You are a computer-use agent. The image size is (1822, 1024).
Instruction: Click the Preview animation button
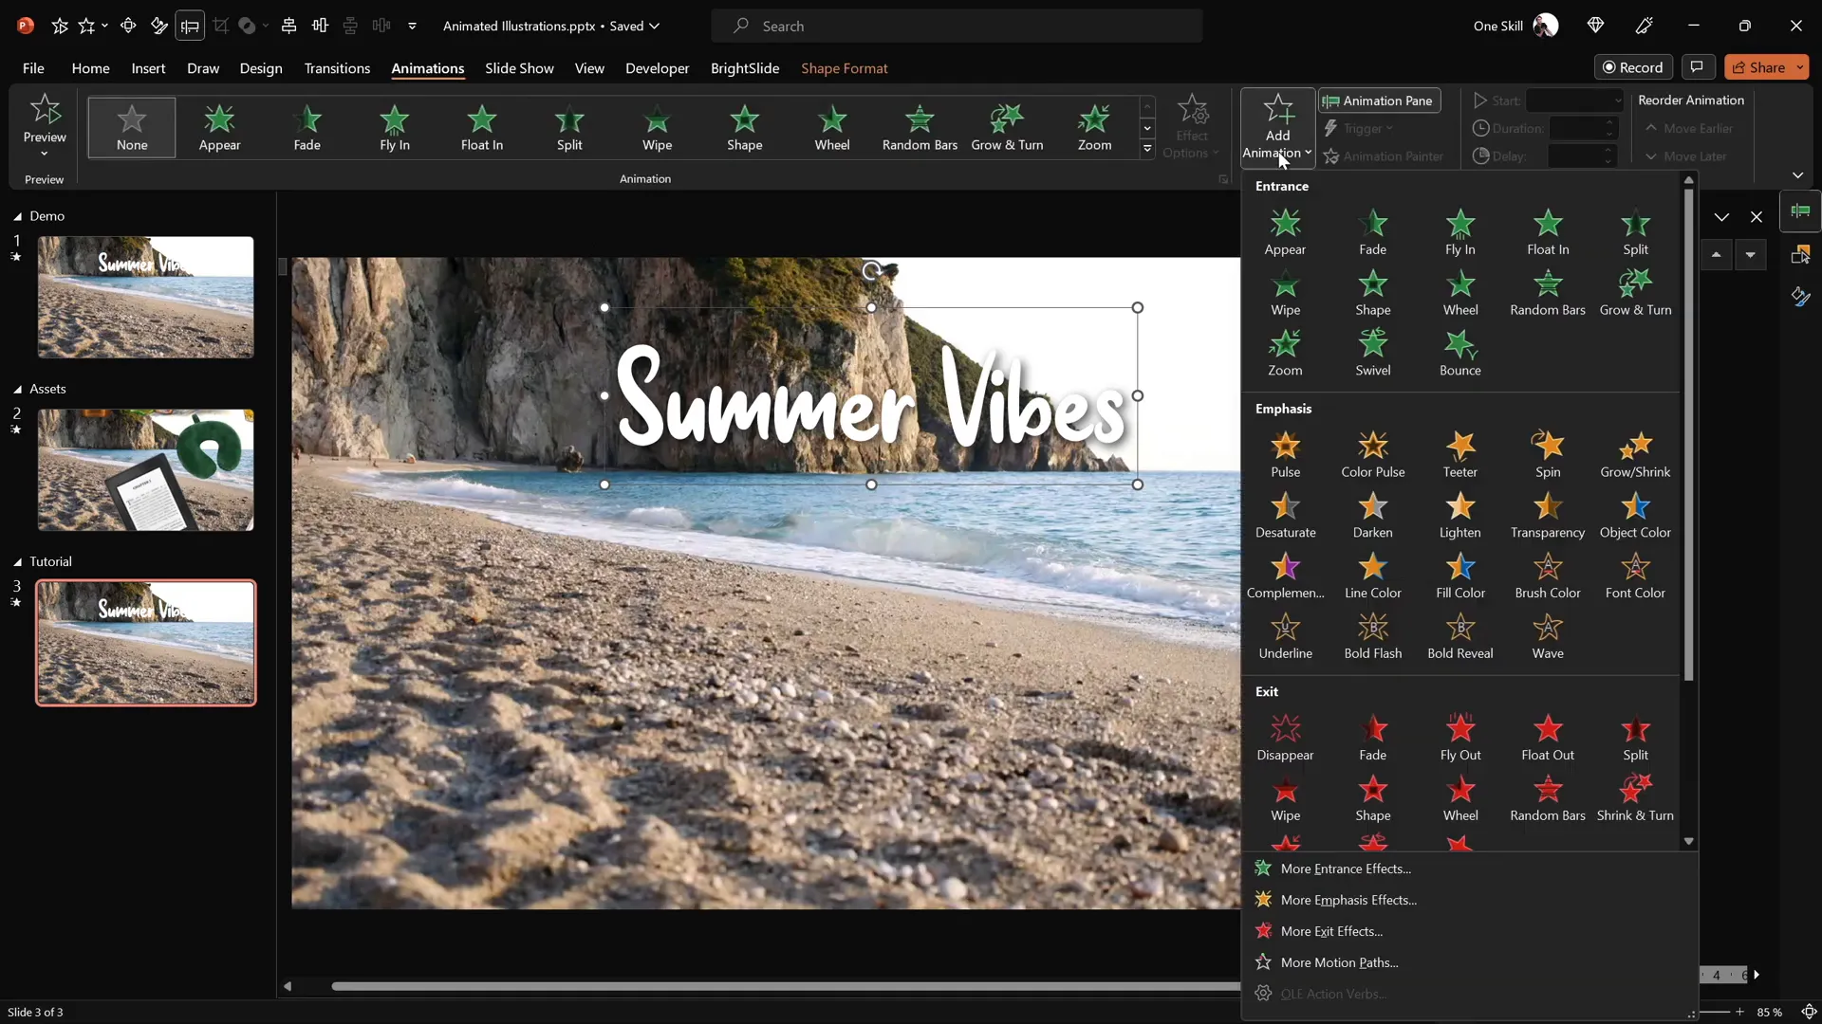tap(45, 118)
